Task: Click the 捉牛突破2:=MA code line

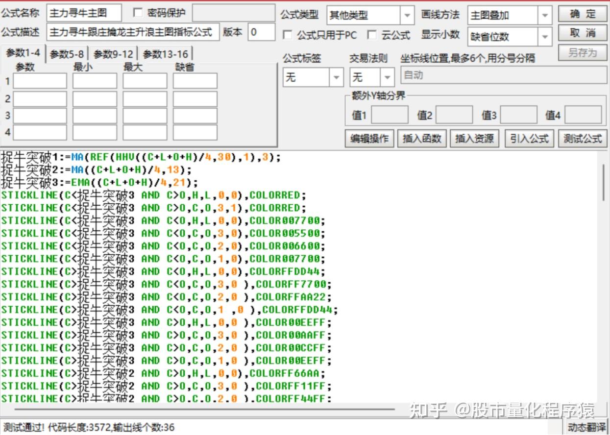Action: (x=96, y=170)
